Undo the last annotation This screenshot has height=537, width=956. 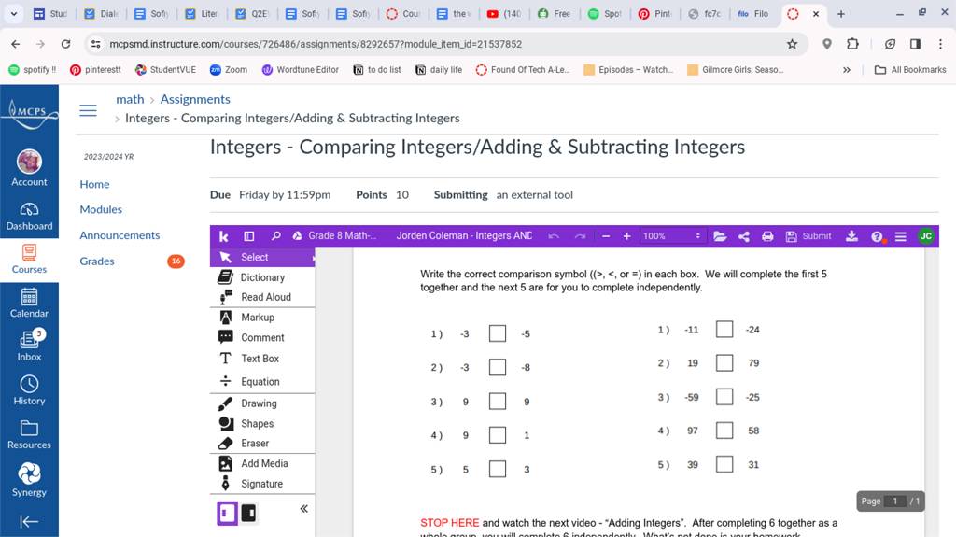point(554,236)
